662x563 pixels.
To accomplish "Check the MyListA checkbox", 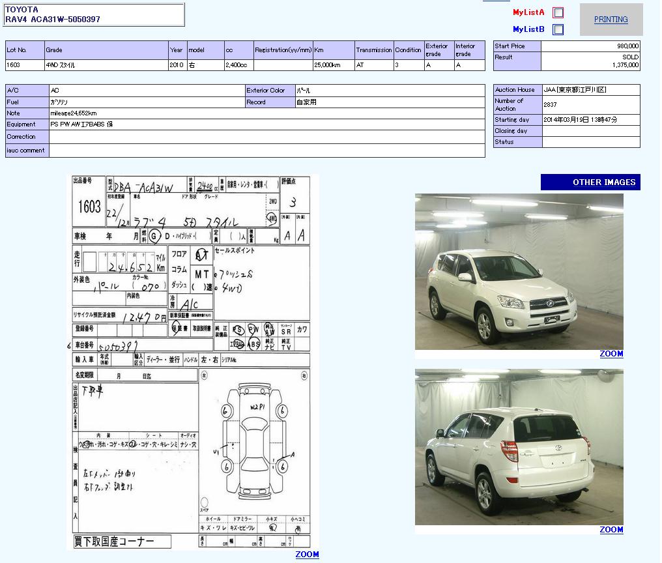I will click(558, 12).
